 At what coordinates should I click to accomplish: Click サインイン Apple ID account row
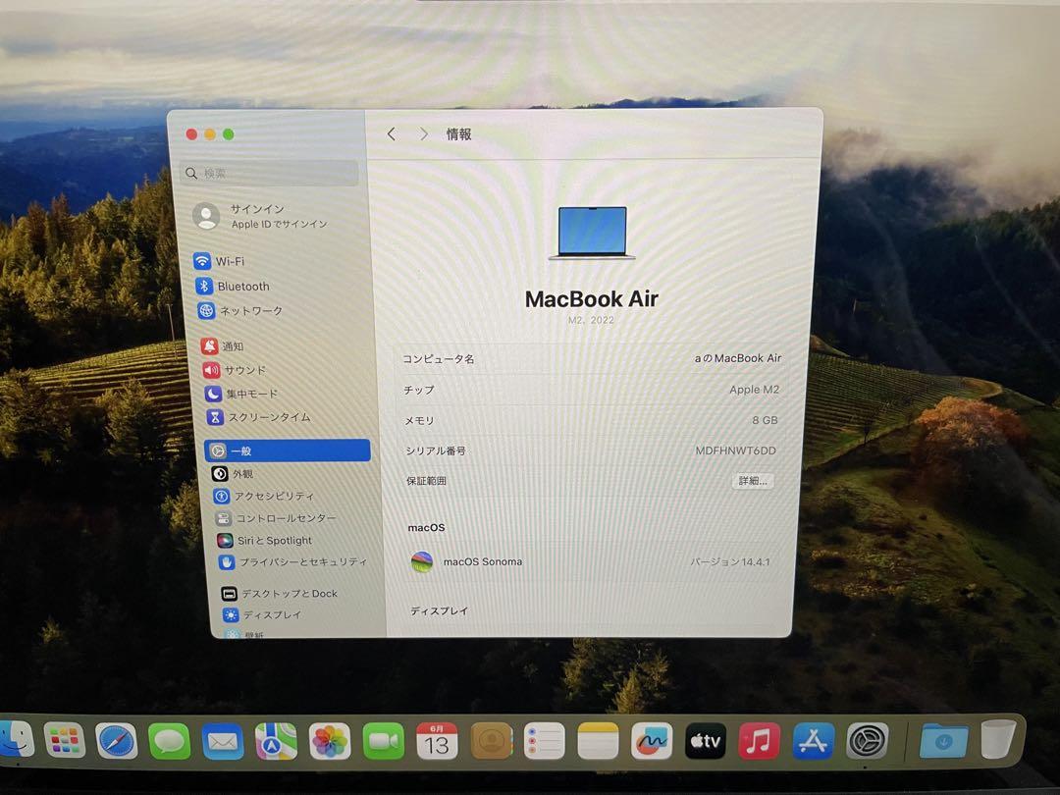[260, 216]
